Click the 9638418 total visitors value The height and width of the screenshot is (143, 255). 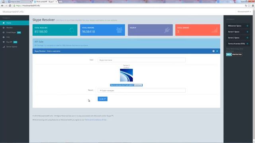[88, 32]
